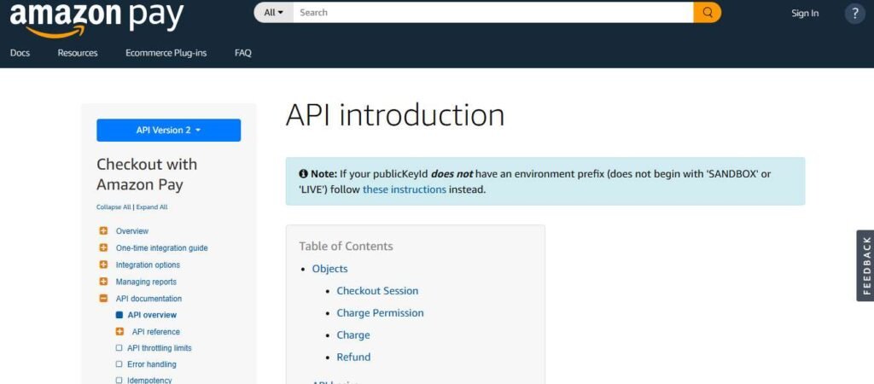Image resolution: width=874 pixels, height=384 pixels.
Task: Expand One-time integration guide plus icon
Action: [x=103, y=248]
